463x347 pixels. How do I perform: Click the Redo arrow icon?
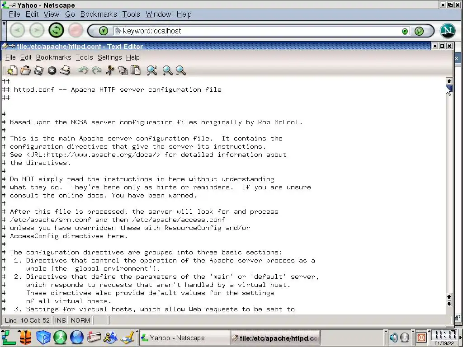click(x=97, y=70)
